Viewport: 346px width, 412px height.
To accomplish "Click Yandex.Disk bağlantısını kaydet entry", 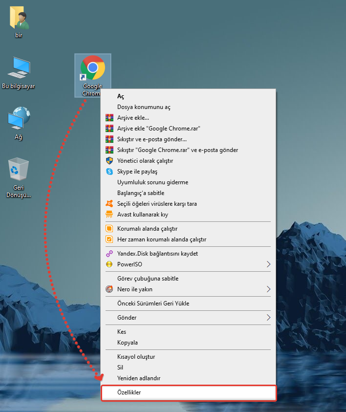I will [x=157, y=254].
